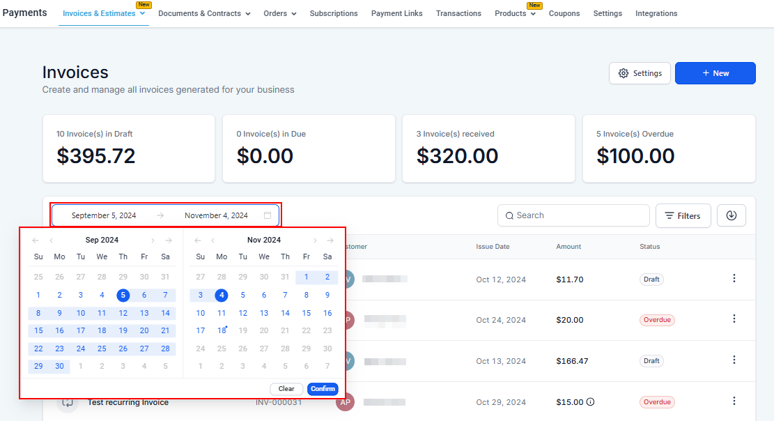Click the download invoices icon
This screenshot has width=774, height=421.
pyautogui.click(x=731, y=215)
